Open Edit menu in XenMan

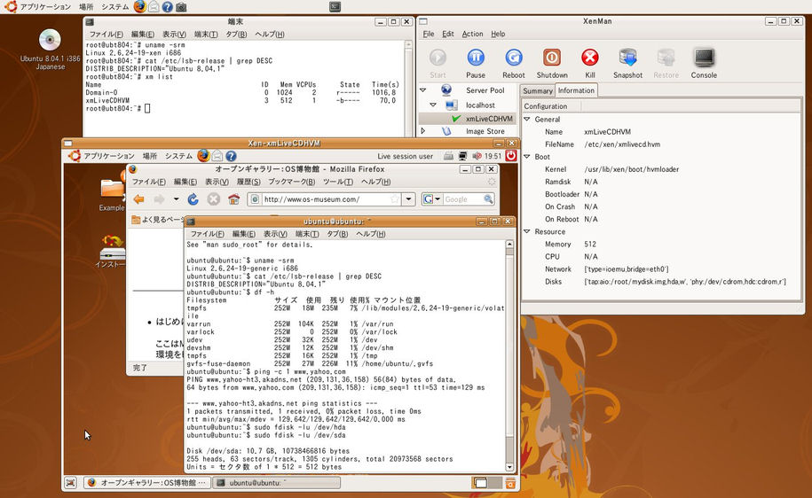[448, 34]
